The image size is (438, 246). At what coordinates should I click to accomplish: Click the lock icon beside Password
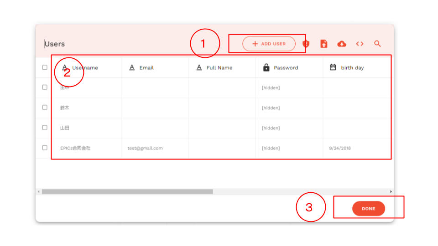tap(266, 67)
